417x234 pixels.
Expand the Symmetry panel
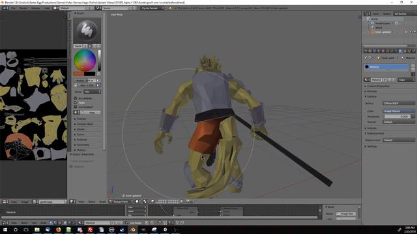[x=83, y=145]
